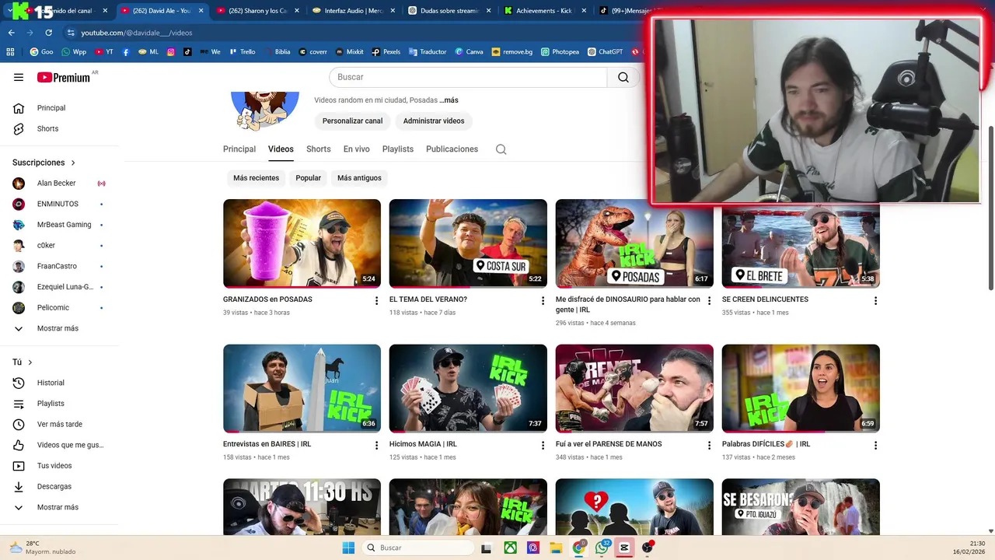Open the Publicaciones channel tab

pyautogui.click(x=452, y=149)
